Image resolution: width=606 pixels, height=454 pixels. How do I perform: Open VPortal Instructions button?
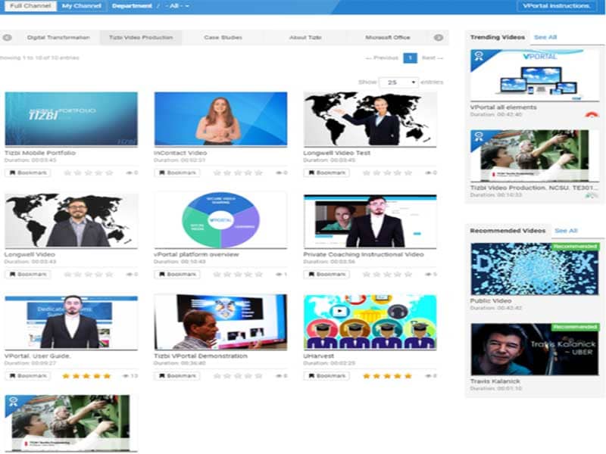click(556, 6)
